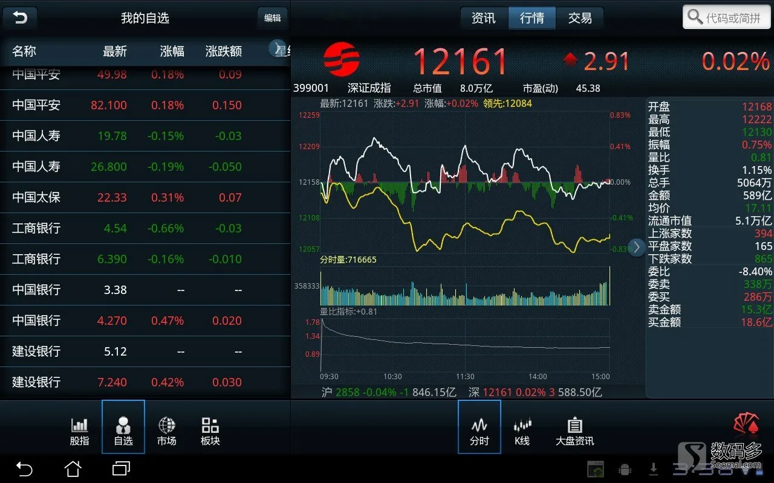Open the 市场 market globe section

point(166,431)
